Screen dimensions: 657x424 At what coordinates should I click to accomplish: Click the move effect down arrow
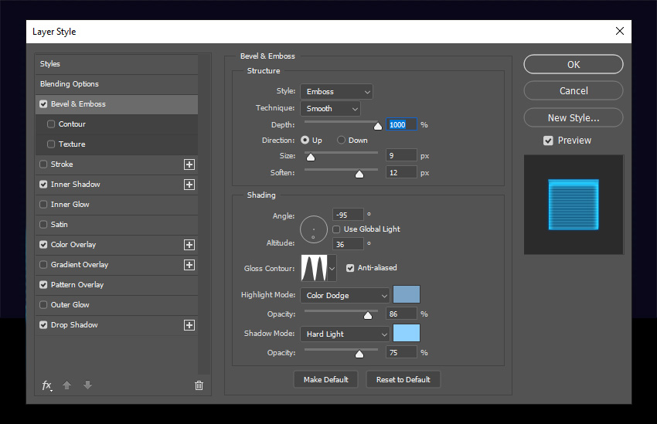point(87,385)
